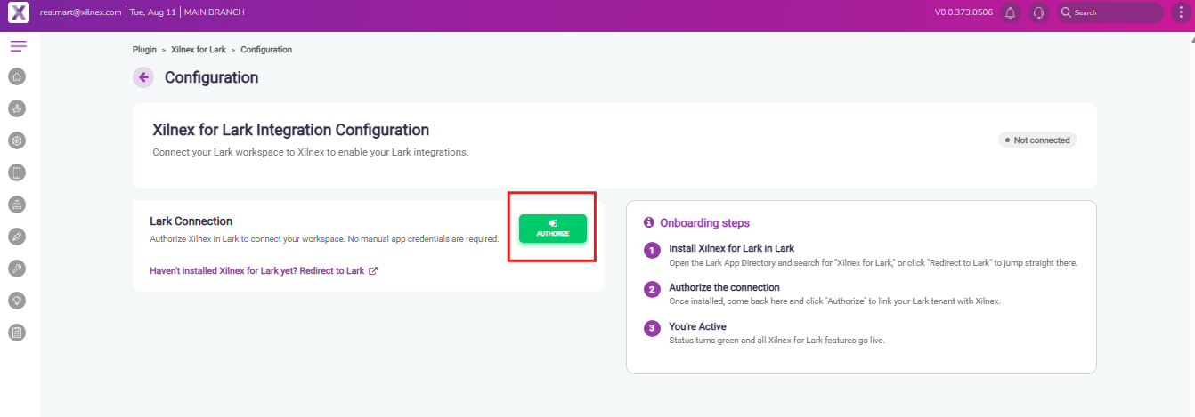Viewport: 1195px width, 417px height.
Task: Click the realmart@xilnex.com account text
Action: (81, 12)
